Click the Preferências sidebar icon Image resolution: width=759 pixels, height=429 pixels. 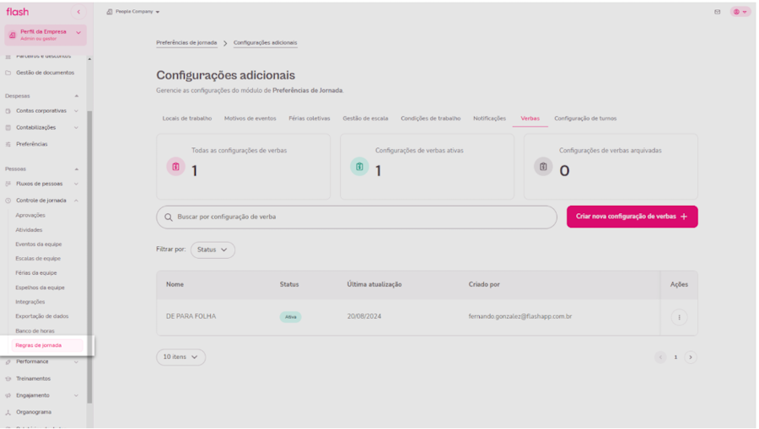click(x=8, y=144)
